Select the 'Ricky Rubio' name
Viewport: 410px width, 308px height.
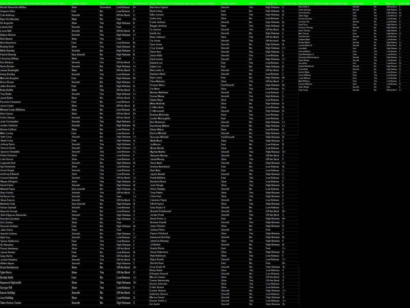coord(156,270)
